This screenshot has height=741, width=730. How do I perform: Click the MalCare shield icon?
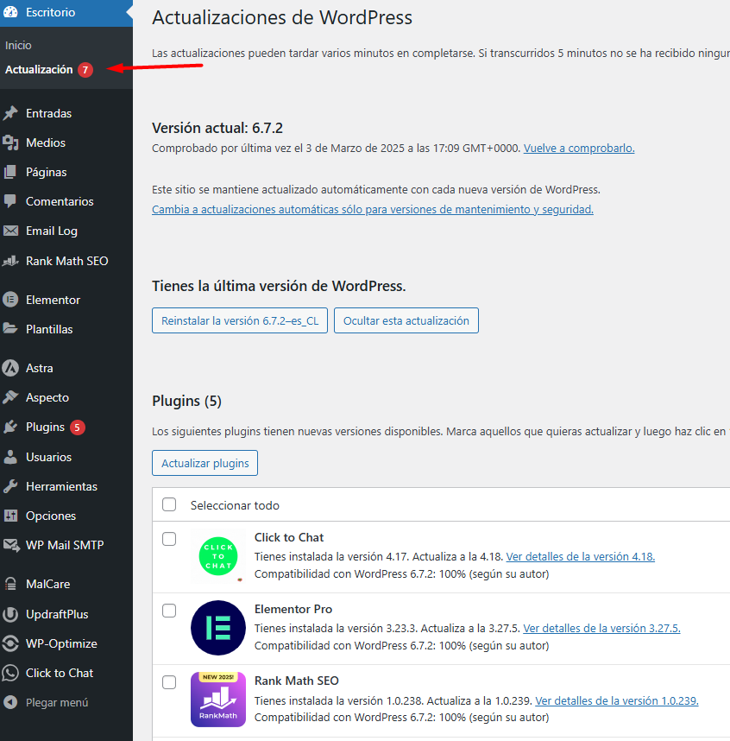click(10, 584)
